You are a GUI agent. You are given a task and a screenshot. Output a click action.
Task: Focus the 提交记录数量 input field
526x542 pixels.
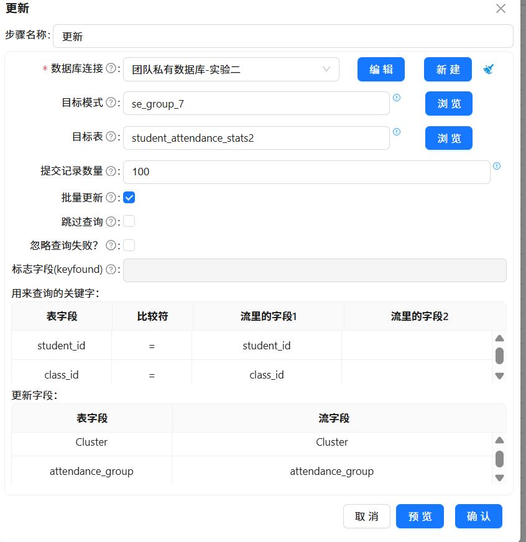(307, 172)
